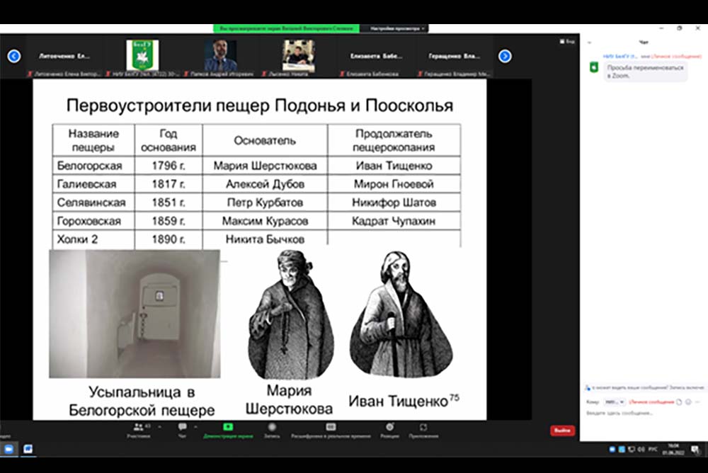
Task: Open the View Options dropdown at top
Action: coord(394,28)
